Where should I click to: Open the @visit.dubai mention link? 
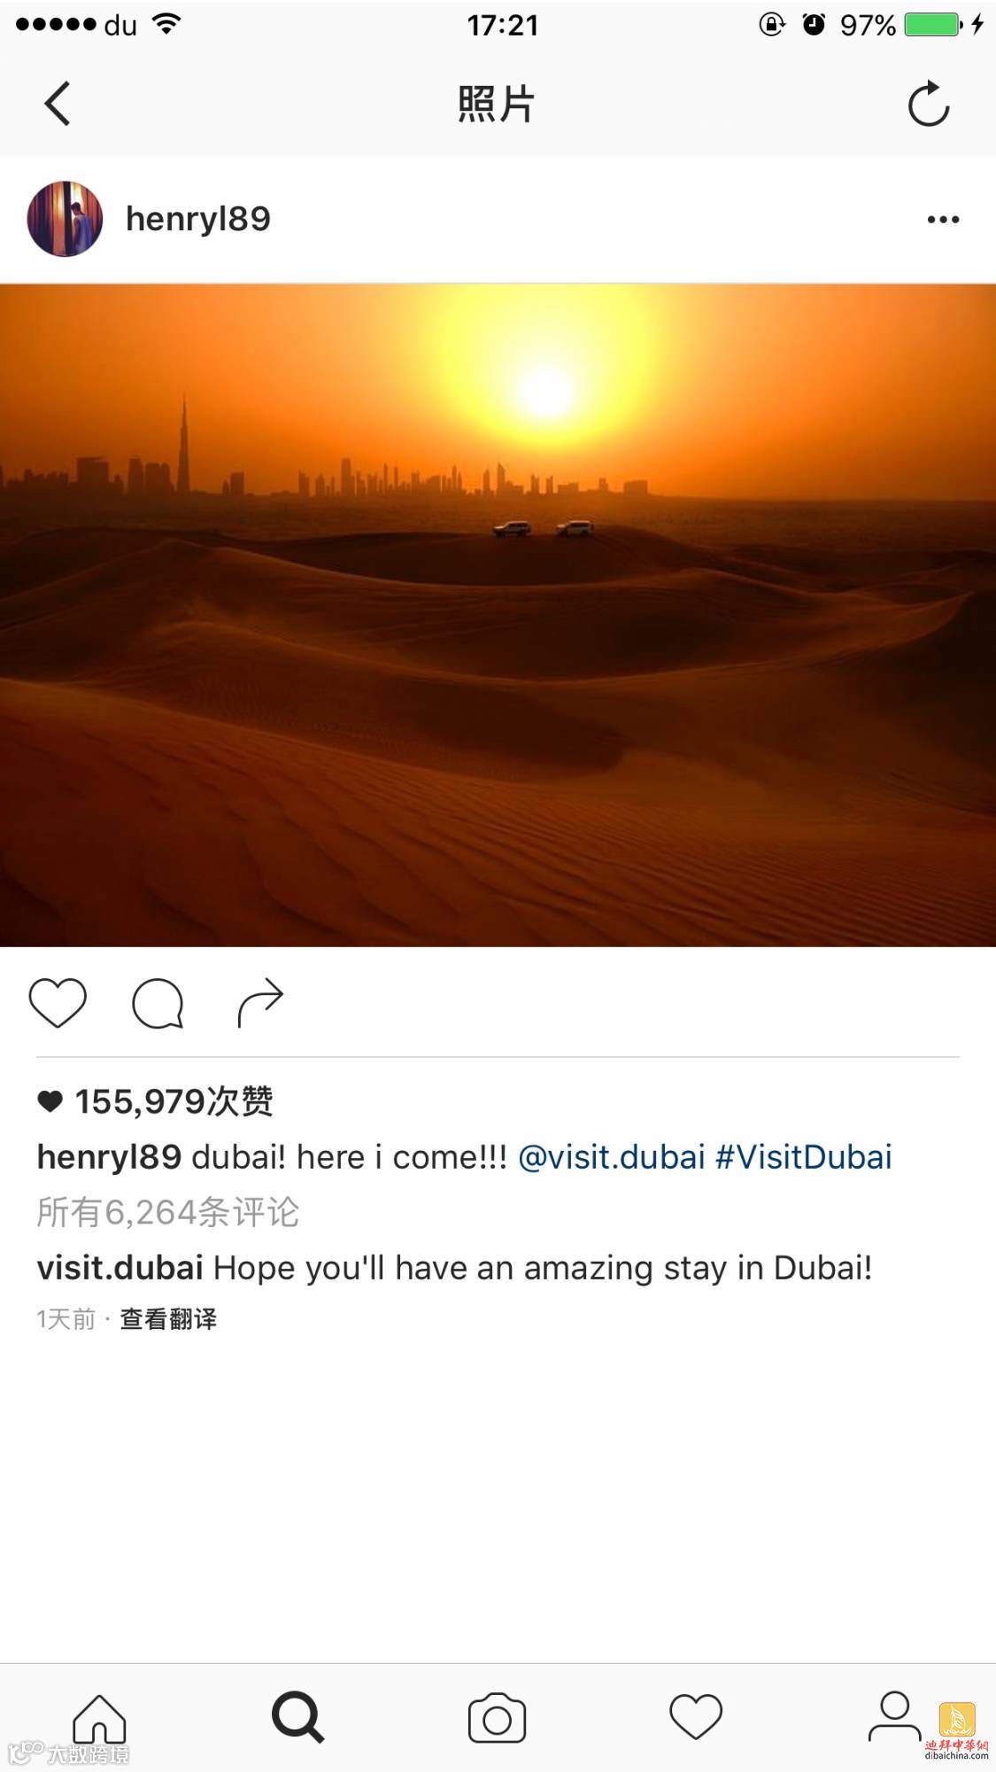pos(611,1157)
